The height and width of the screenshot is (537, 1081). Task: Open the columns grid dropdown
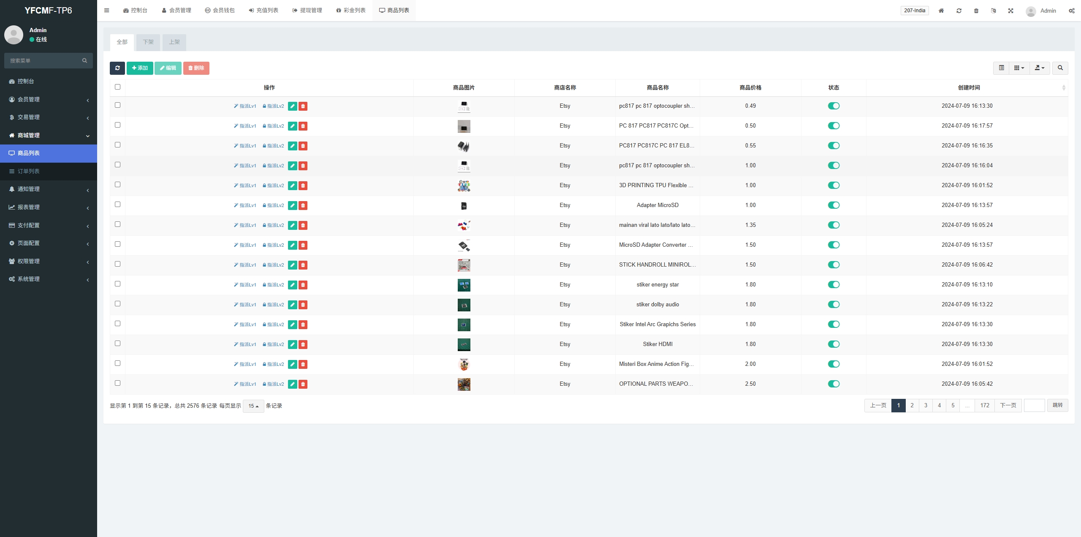click(1019, 68)
